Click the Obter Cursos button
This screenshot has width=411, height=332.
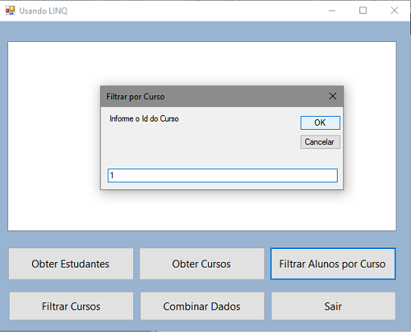[201, 264]
